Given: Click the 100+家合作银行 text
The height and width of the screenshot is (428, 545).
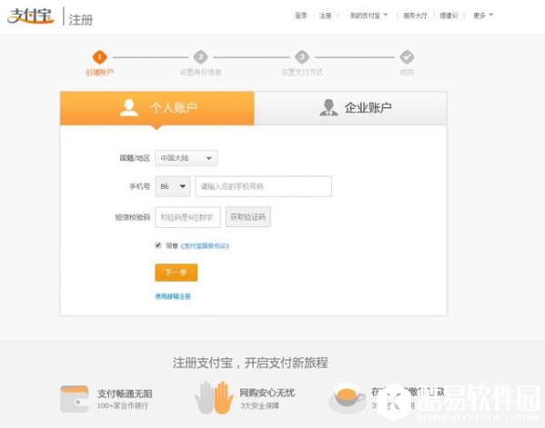Looking at the screenshot, I should pos(123,405).
